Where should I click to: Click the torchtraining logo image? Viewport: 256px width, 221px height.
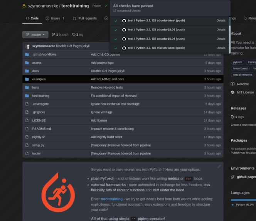coord(58,192)
